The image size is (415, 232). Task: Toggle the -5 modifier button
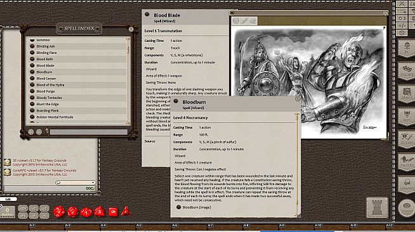[x=44, y=216]
